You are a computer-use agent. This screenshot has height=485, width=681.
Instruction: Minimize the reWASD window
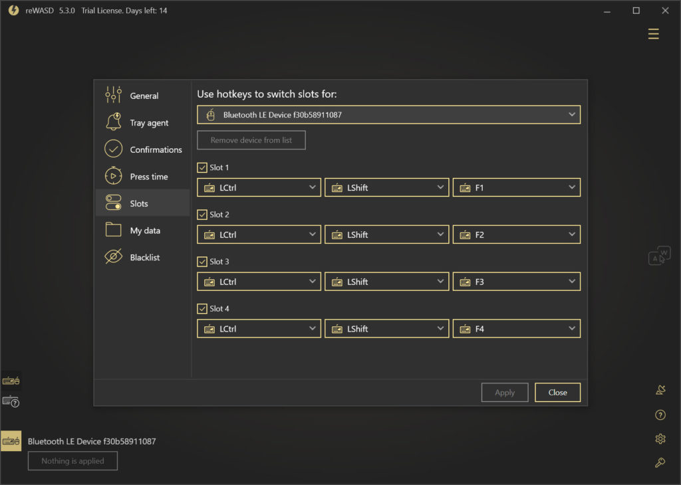point(607,11)
